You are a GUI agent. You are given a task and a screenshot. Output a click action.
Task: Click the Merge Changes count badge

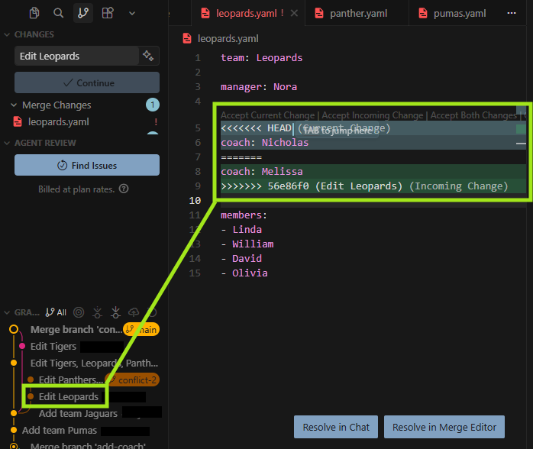click(153, 105)
